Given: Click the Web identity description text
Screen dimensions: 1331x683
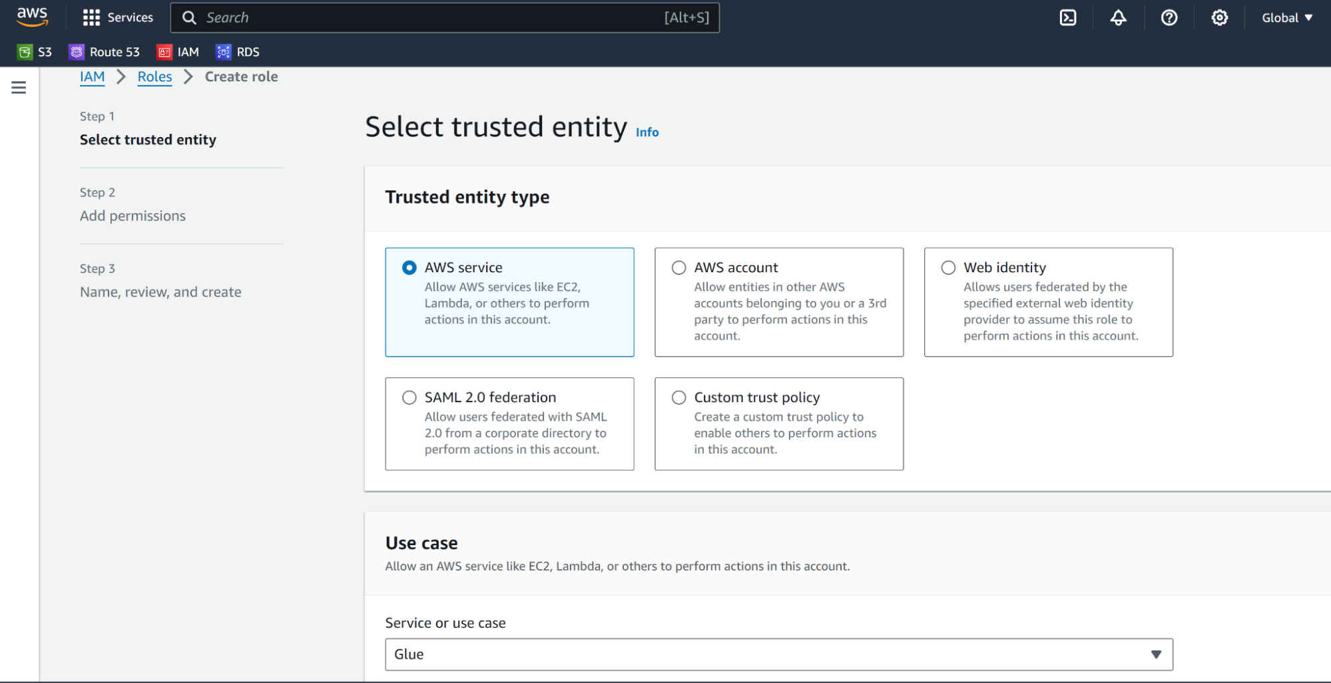Looking at the screenshot, I should coord(1051,312).
